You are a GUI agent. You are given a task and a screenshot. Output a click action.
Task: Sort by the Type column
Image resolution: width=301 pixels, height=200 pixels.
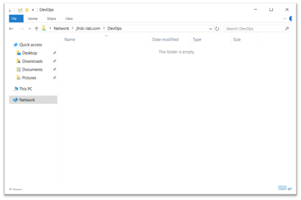pos(197,39)
